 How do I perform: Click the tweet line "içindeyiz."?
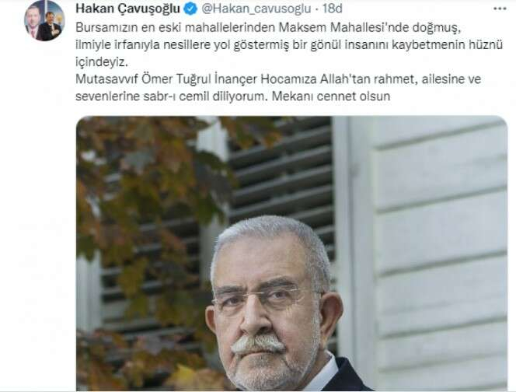pos(101,62)
